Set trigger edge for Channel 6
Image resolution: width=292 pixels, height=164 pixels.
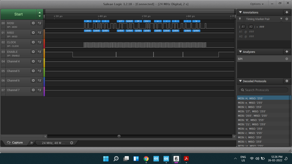pos(39,81)
